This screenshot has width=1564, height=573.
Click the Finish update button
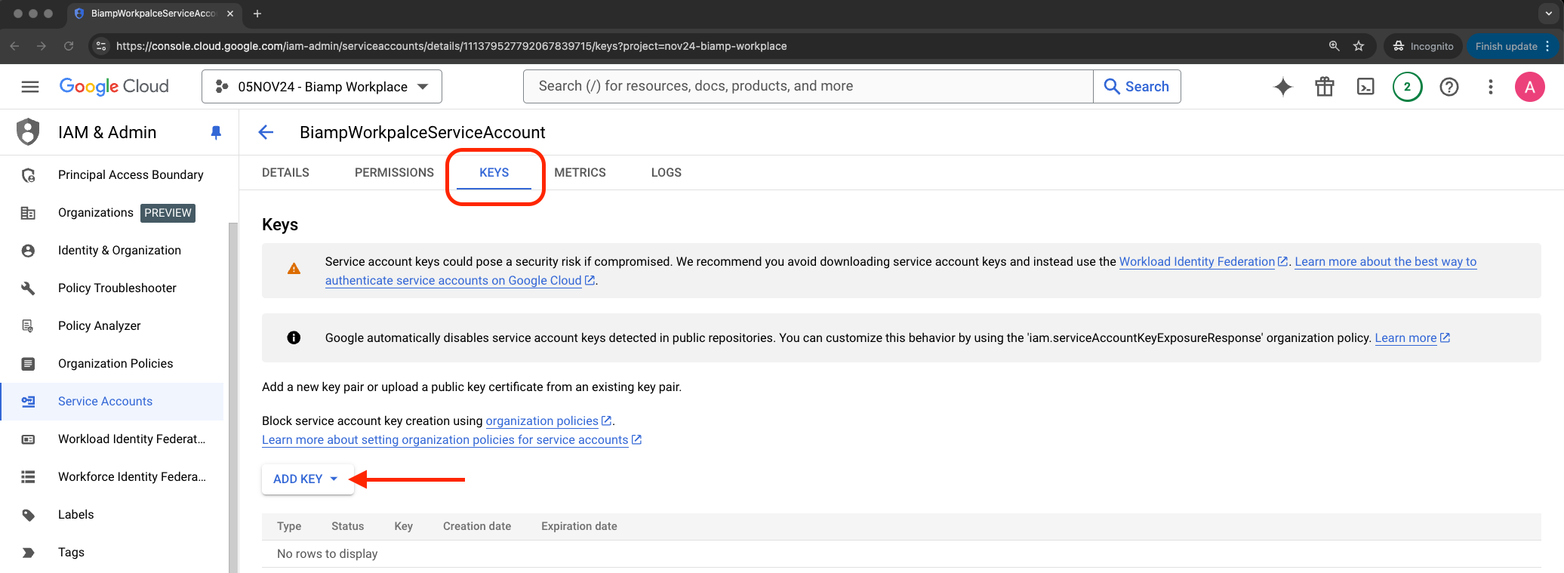[1512, 46]
